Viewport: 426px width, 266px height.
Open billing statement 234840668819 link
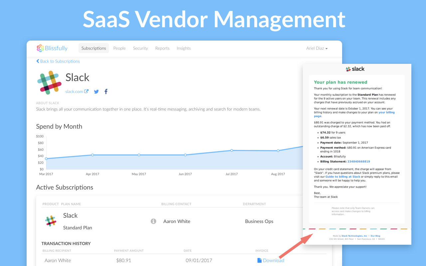pyautogui.click(x=358, y=162)
